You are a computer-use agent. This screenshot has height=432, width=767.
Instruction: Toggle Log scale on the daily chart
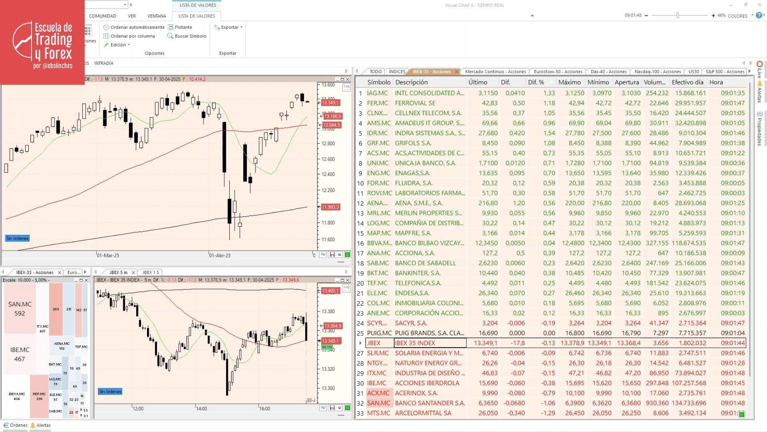click(346, 87)
